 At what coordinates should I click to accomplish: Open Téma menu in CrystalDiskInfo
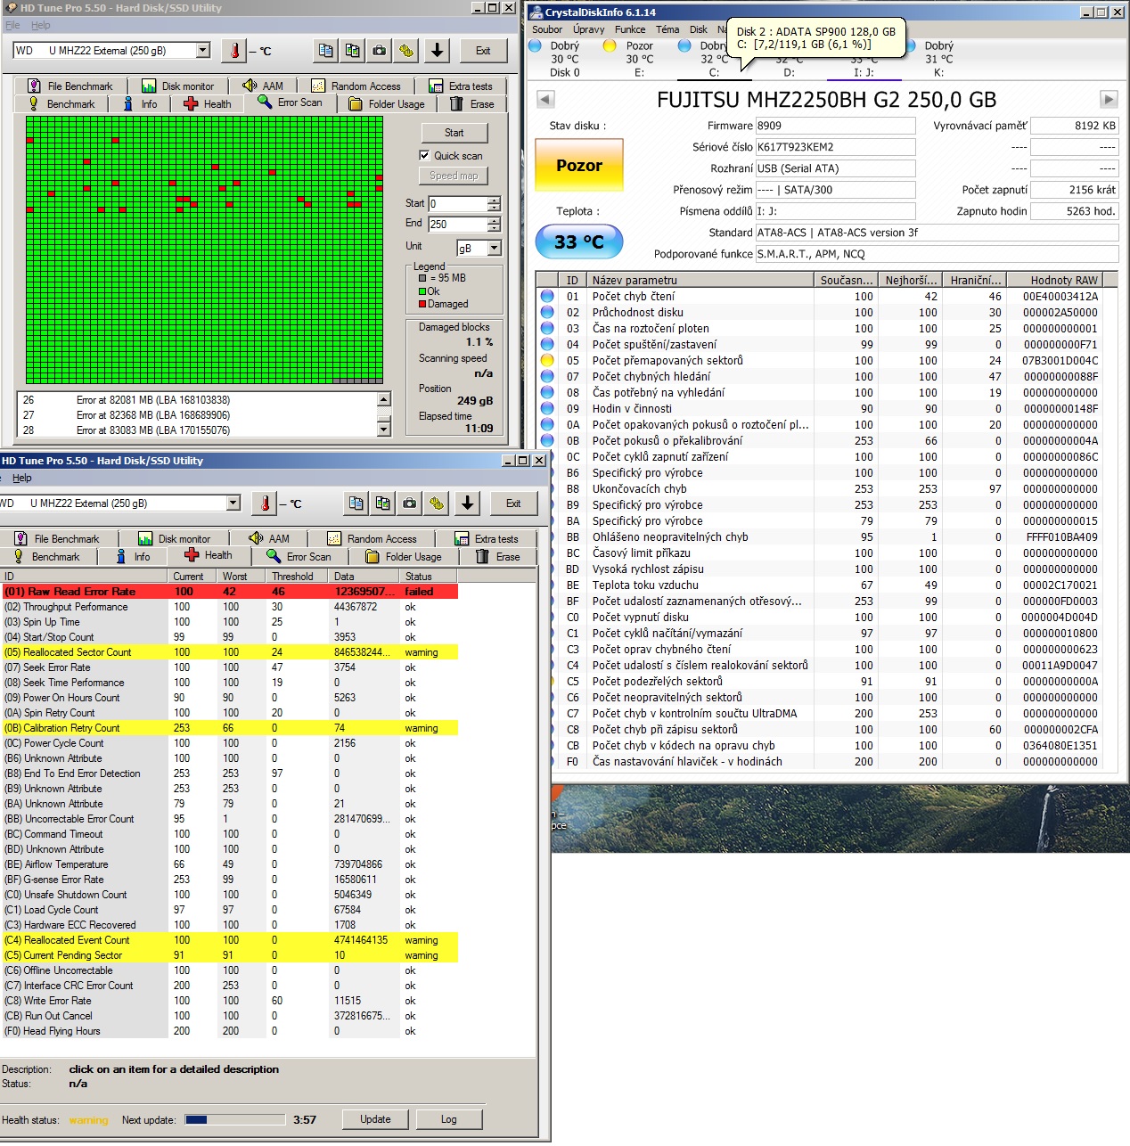[x=667, y=29]
